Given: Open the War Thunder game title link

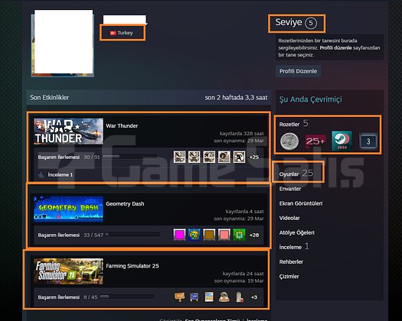Looking at the screenshot, I should (122, 126).
